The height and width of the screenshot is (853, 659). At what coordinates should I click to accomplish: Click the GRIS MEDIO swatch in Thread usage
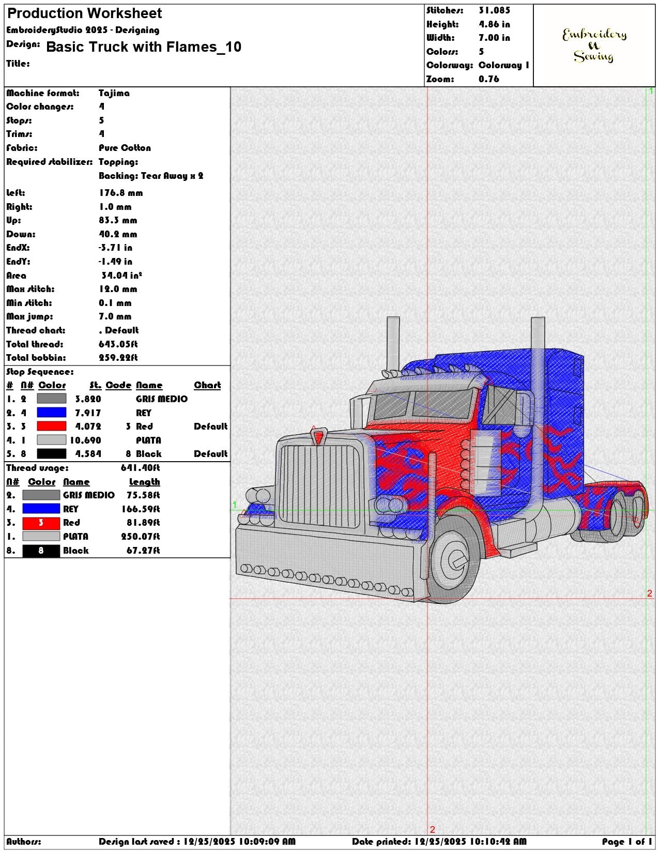[41, 495]
